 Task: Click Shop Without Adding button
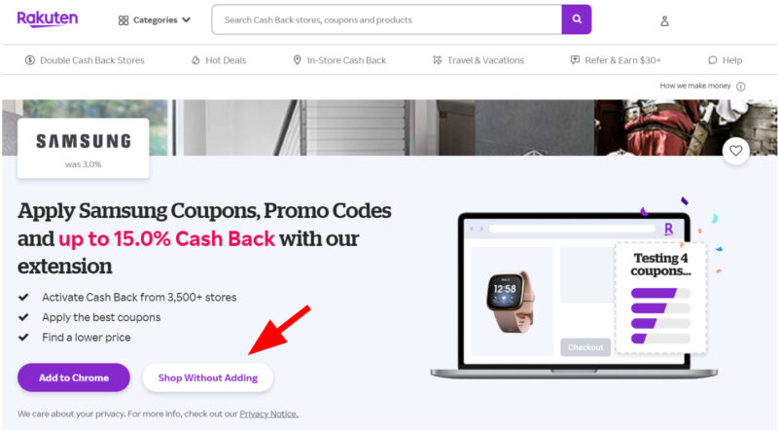(208, 377)
